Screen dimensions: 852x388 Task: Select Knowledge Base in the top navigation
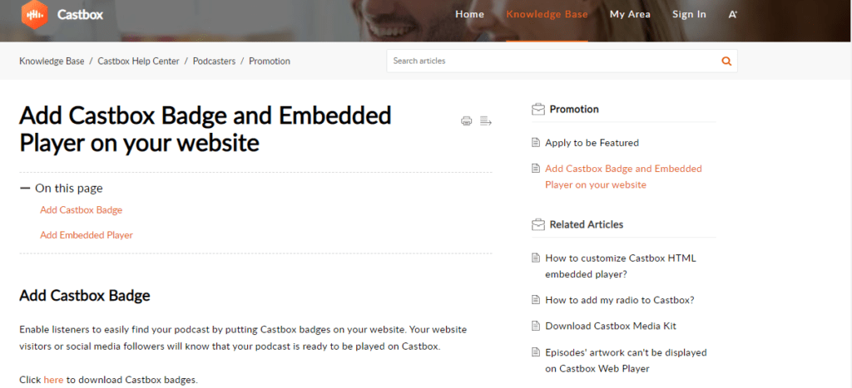[547, 14]
